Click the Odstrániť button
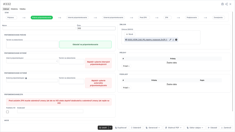This screenshot has height=132, width=235. (136, 128)
